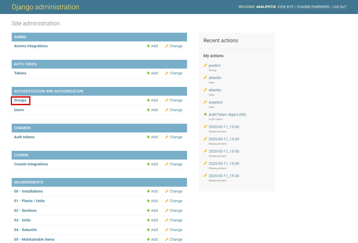Viewport: 358px width, 243px height.
Task: Click Add for 00 - Installations
Action: pyautogui.click(x=152, y=191)
